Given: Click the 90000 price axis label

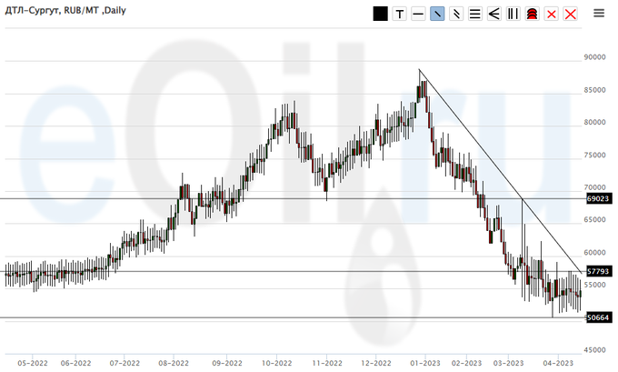Looking at the screenshot, I should click(x=595, y=57).
